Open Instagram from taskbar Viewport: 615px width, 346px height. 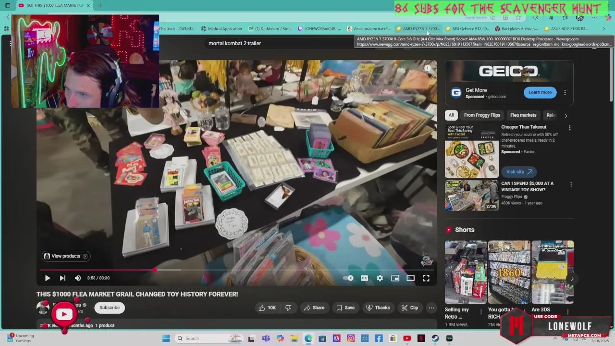(x=351, y=338)
